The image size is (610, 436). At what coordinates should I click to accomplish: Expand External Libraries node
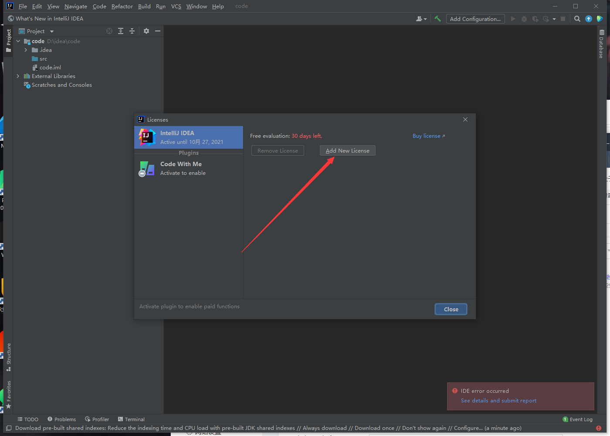[x=18, y=76]
